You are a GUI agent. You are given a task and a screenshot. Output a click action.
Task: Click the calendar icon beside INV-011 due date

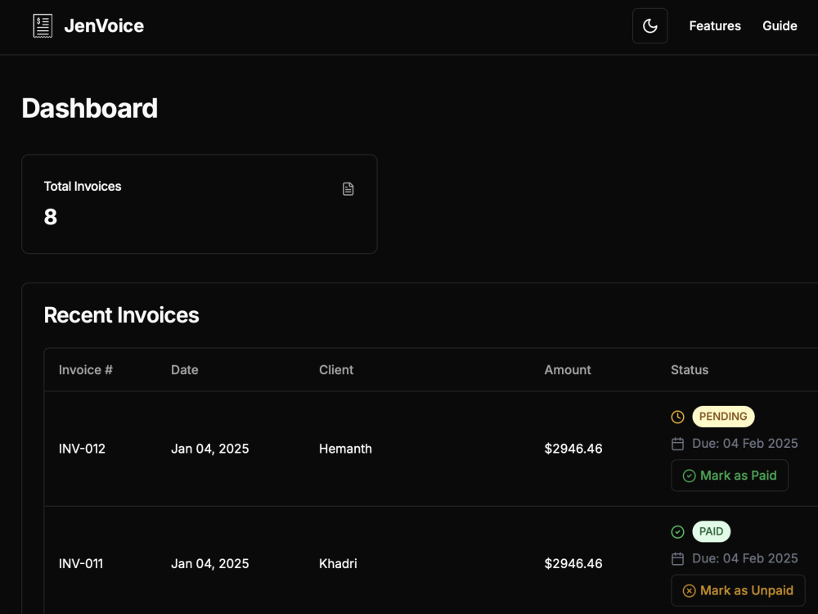pyautogui.click(x=677, y=558)
